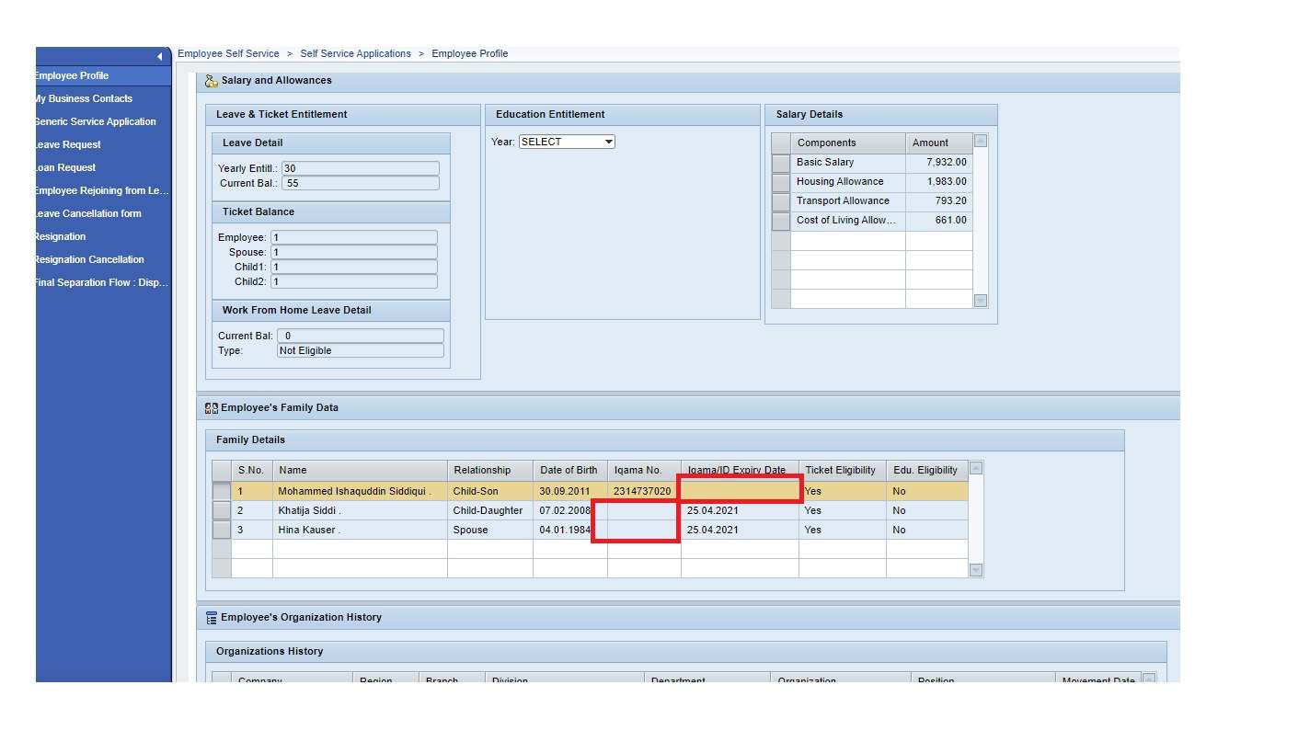Click Employee's Family Data section icon
This screenshot has width=1310, height=742.
(x=212, y=408)
